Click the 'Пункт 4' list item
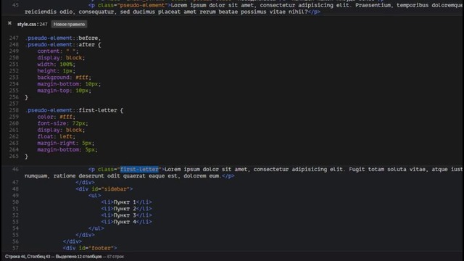464x261 pixels. pos(126,222)
